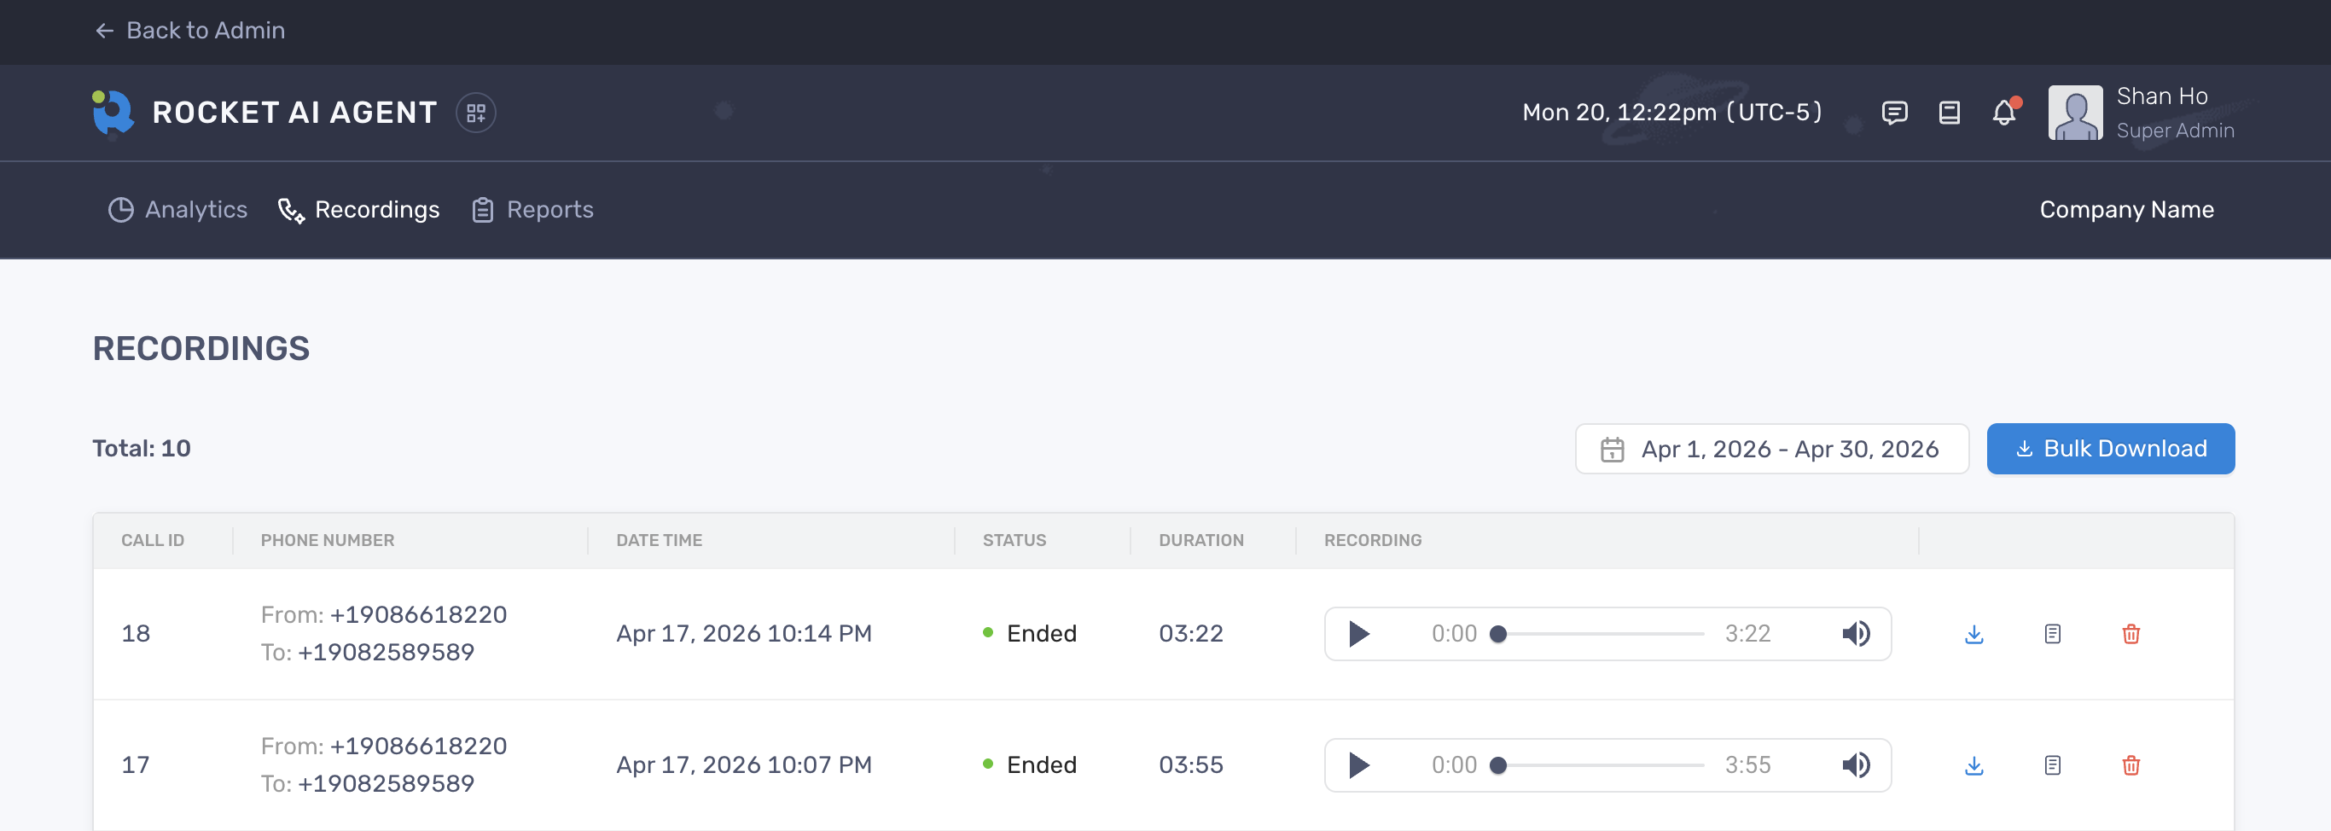View transcript for call 17

[2052, 767]
